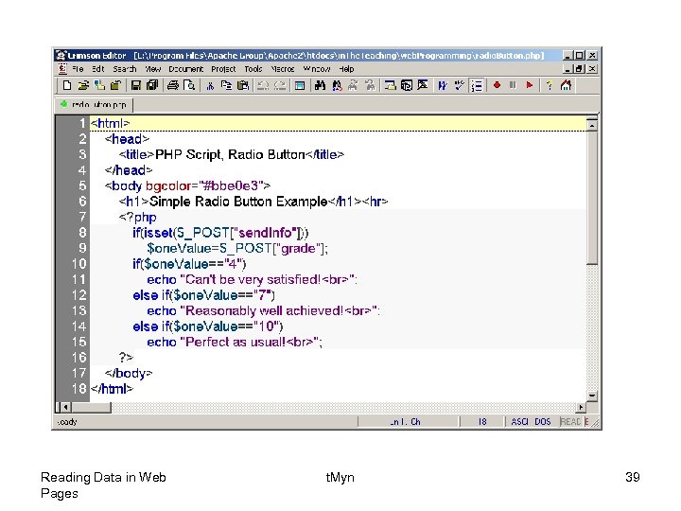Click the vertical scrollbar thumb
681x511 pixels.
(x=592, y=198)
